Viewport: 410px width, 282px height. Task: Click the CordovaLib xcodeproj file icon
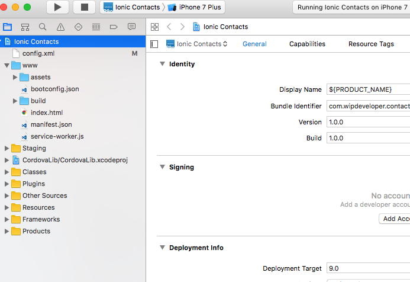click(16, 160)
